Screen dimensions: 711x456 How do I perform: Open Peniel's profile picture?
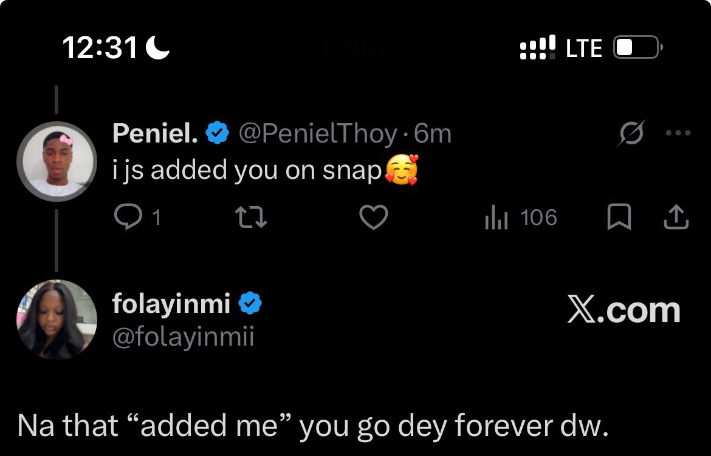coord(57,161)
